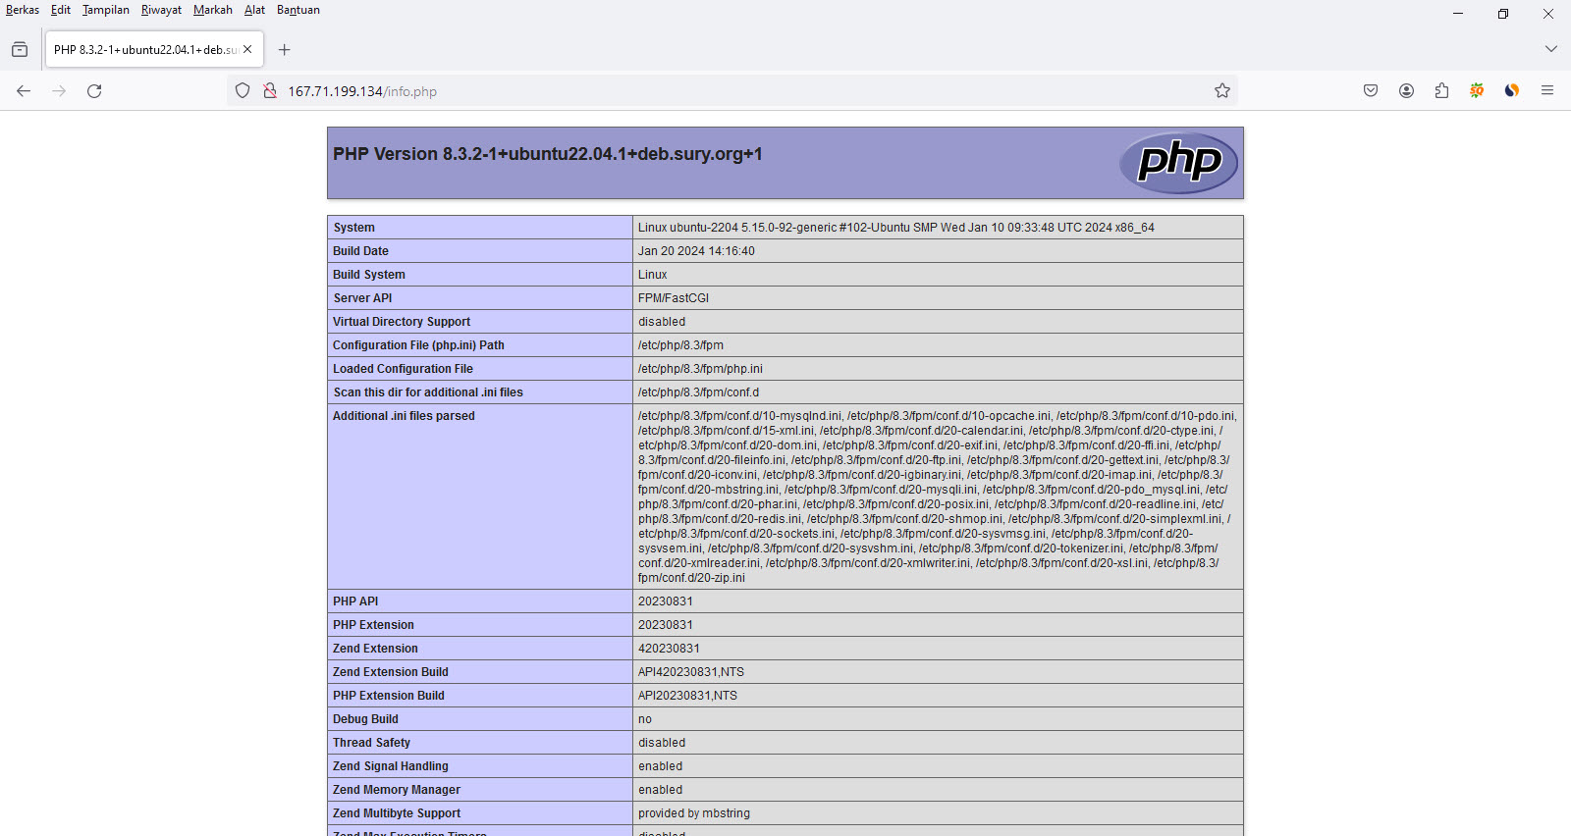Click the PHP logo in header
1571x836 pixels.
[x=1178, y=162]
